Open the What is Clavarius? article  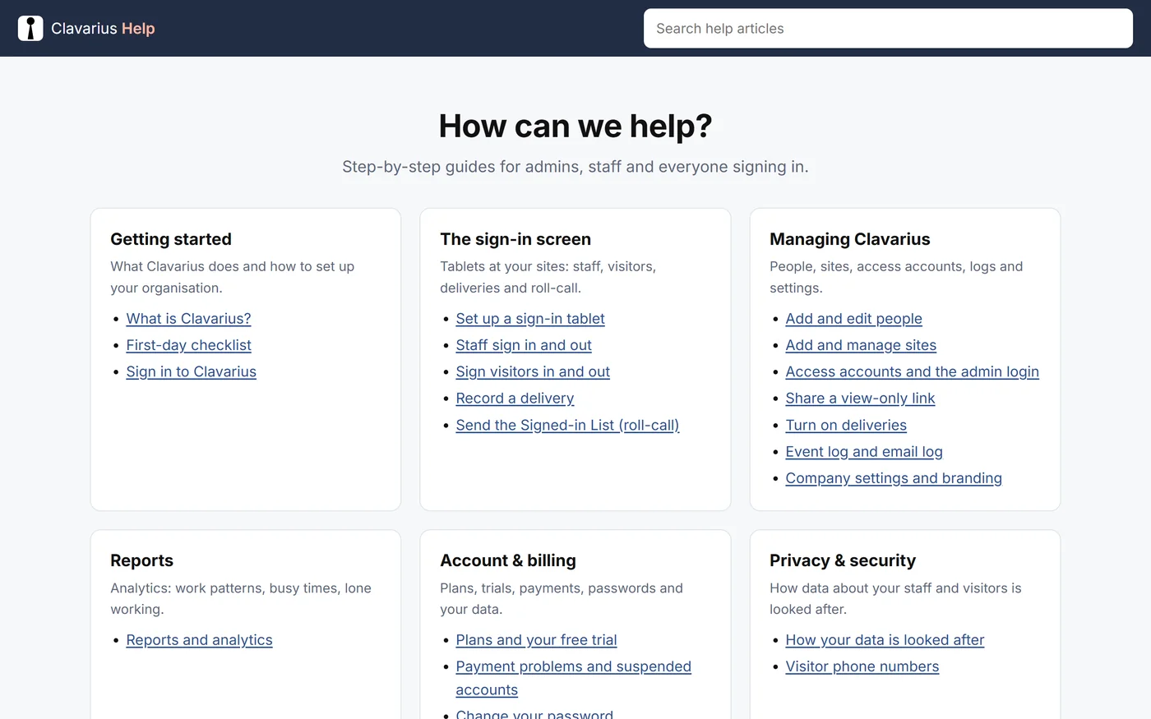tap(188, 319)
